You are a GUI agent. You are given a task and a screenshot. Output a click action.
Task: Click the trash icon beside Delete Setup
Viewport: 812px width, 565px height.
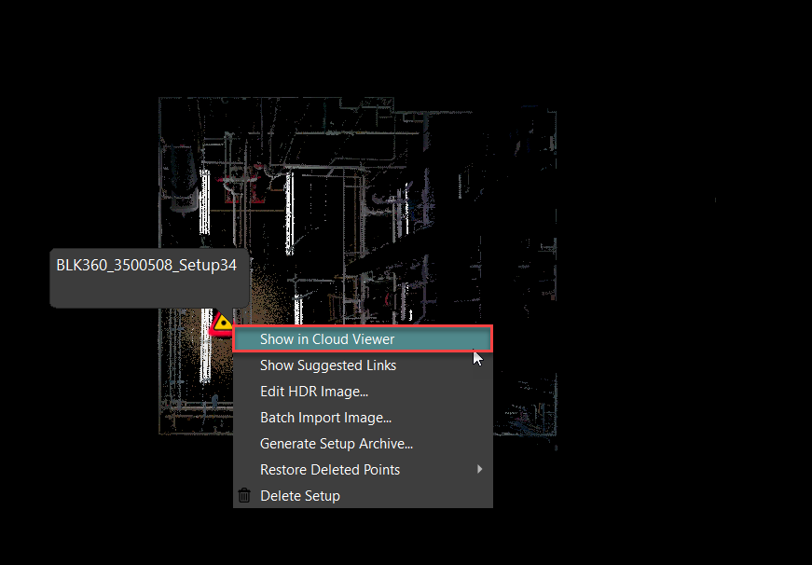(x=244, y=496)
